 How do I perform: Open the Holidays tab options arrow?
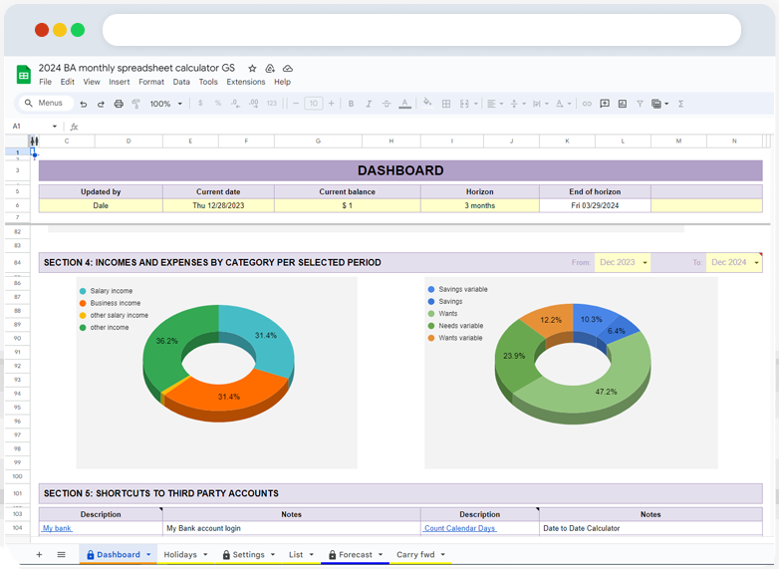pyautogui.click(x=205, y=555)
